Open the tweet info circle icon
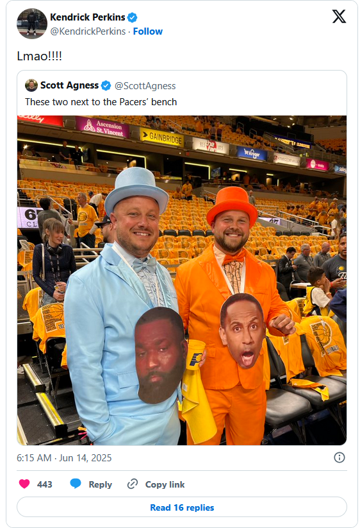360x528 pixels. (x=339, y=457)
